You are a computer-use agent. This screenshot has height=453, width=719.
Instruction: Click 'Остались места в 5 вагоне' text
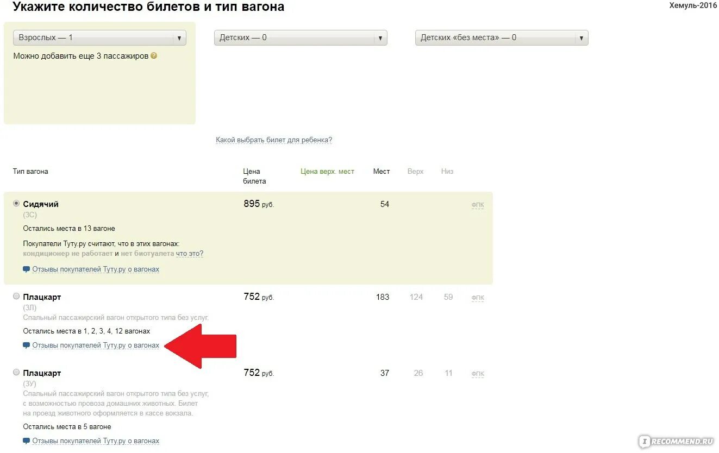[x=67, y=427]
